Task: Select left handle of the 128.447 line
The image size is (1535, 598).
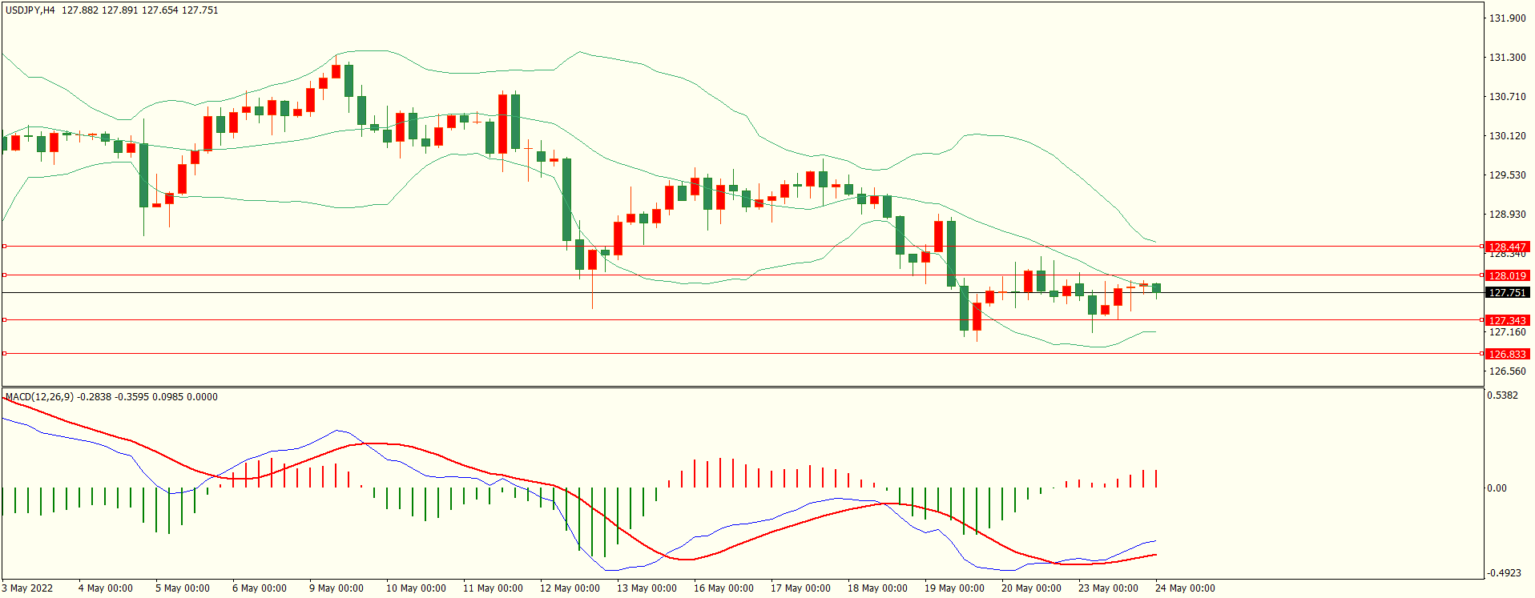Action: 4,247
